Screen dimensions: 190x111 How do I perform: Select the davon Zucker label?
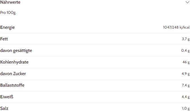[x=13, y=74]
